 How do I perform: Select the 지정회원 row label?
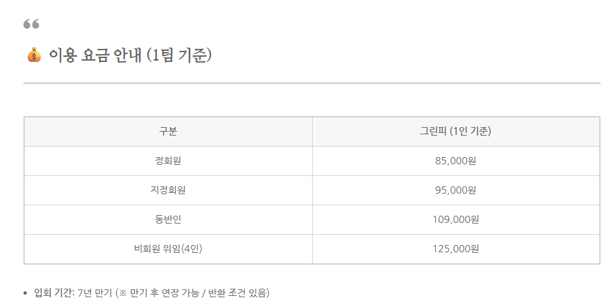168,190
